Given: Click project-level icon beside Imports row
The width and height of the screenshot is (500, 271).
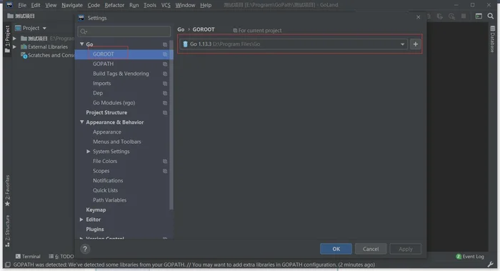Looking at the screenshot, I should point(165,84).
